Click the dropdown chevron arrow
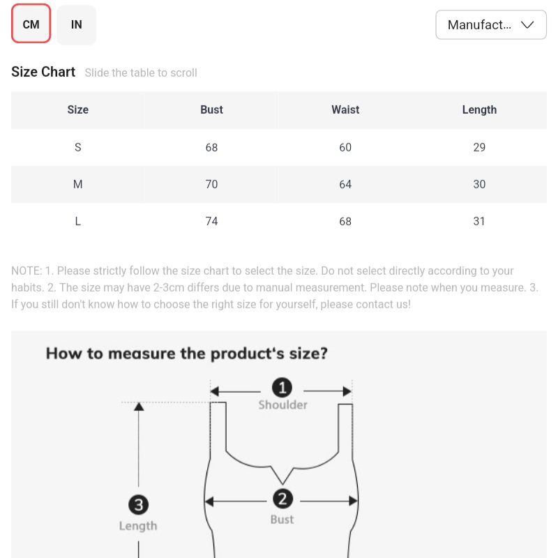Viewport: 558px width, 558px height. coord(527,25)
